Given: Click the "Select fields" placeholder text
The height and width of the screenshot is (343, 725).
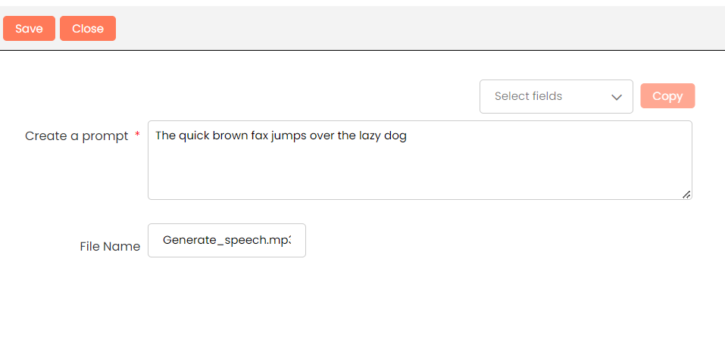Looking at the screenshot, I should (x=528, y=96).
